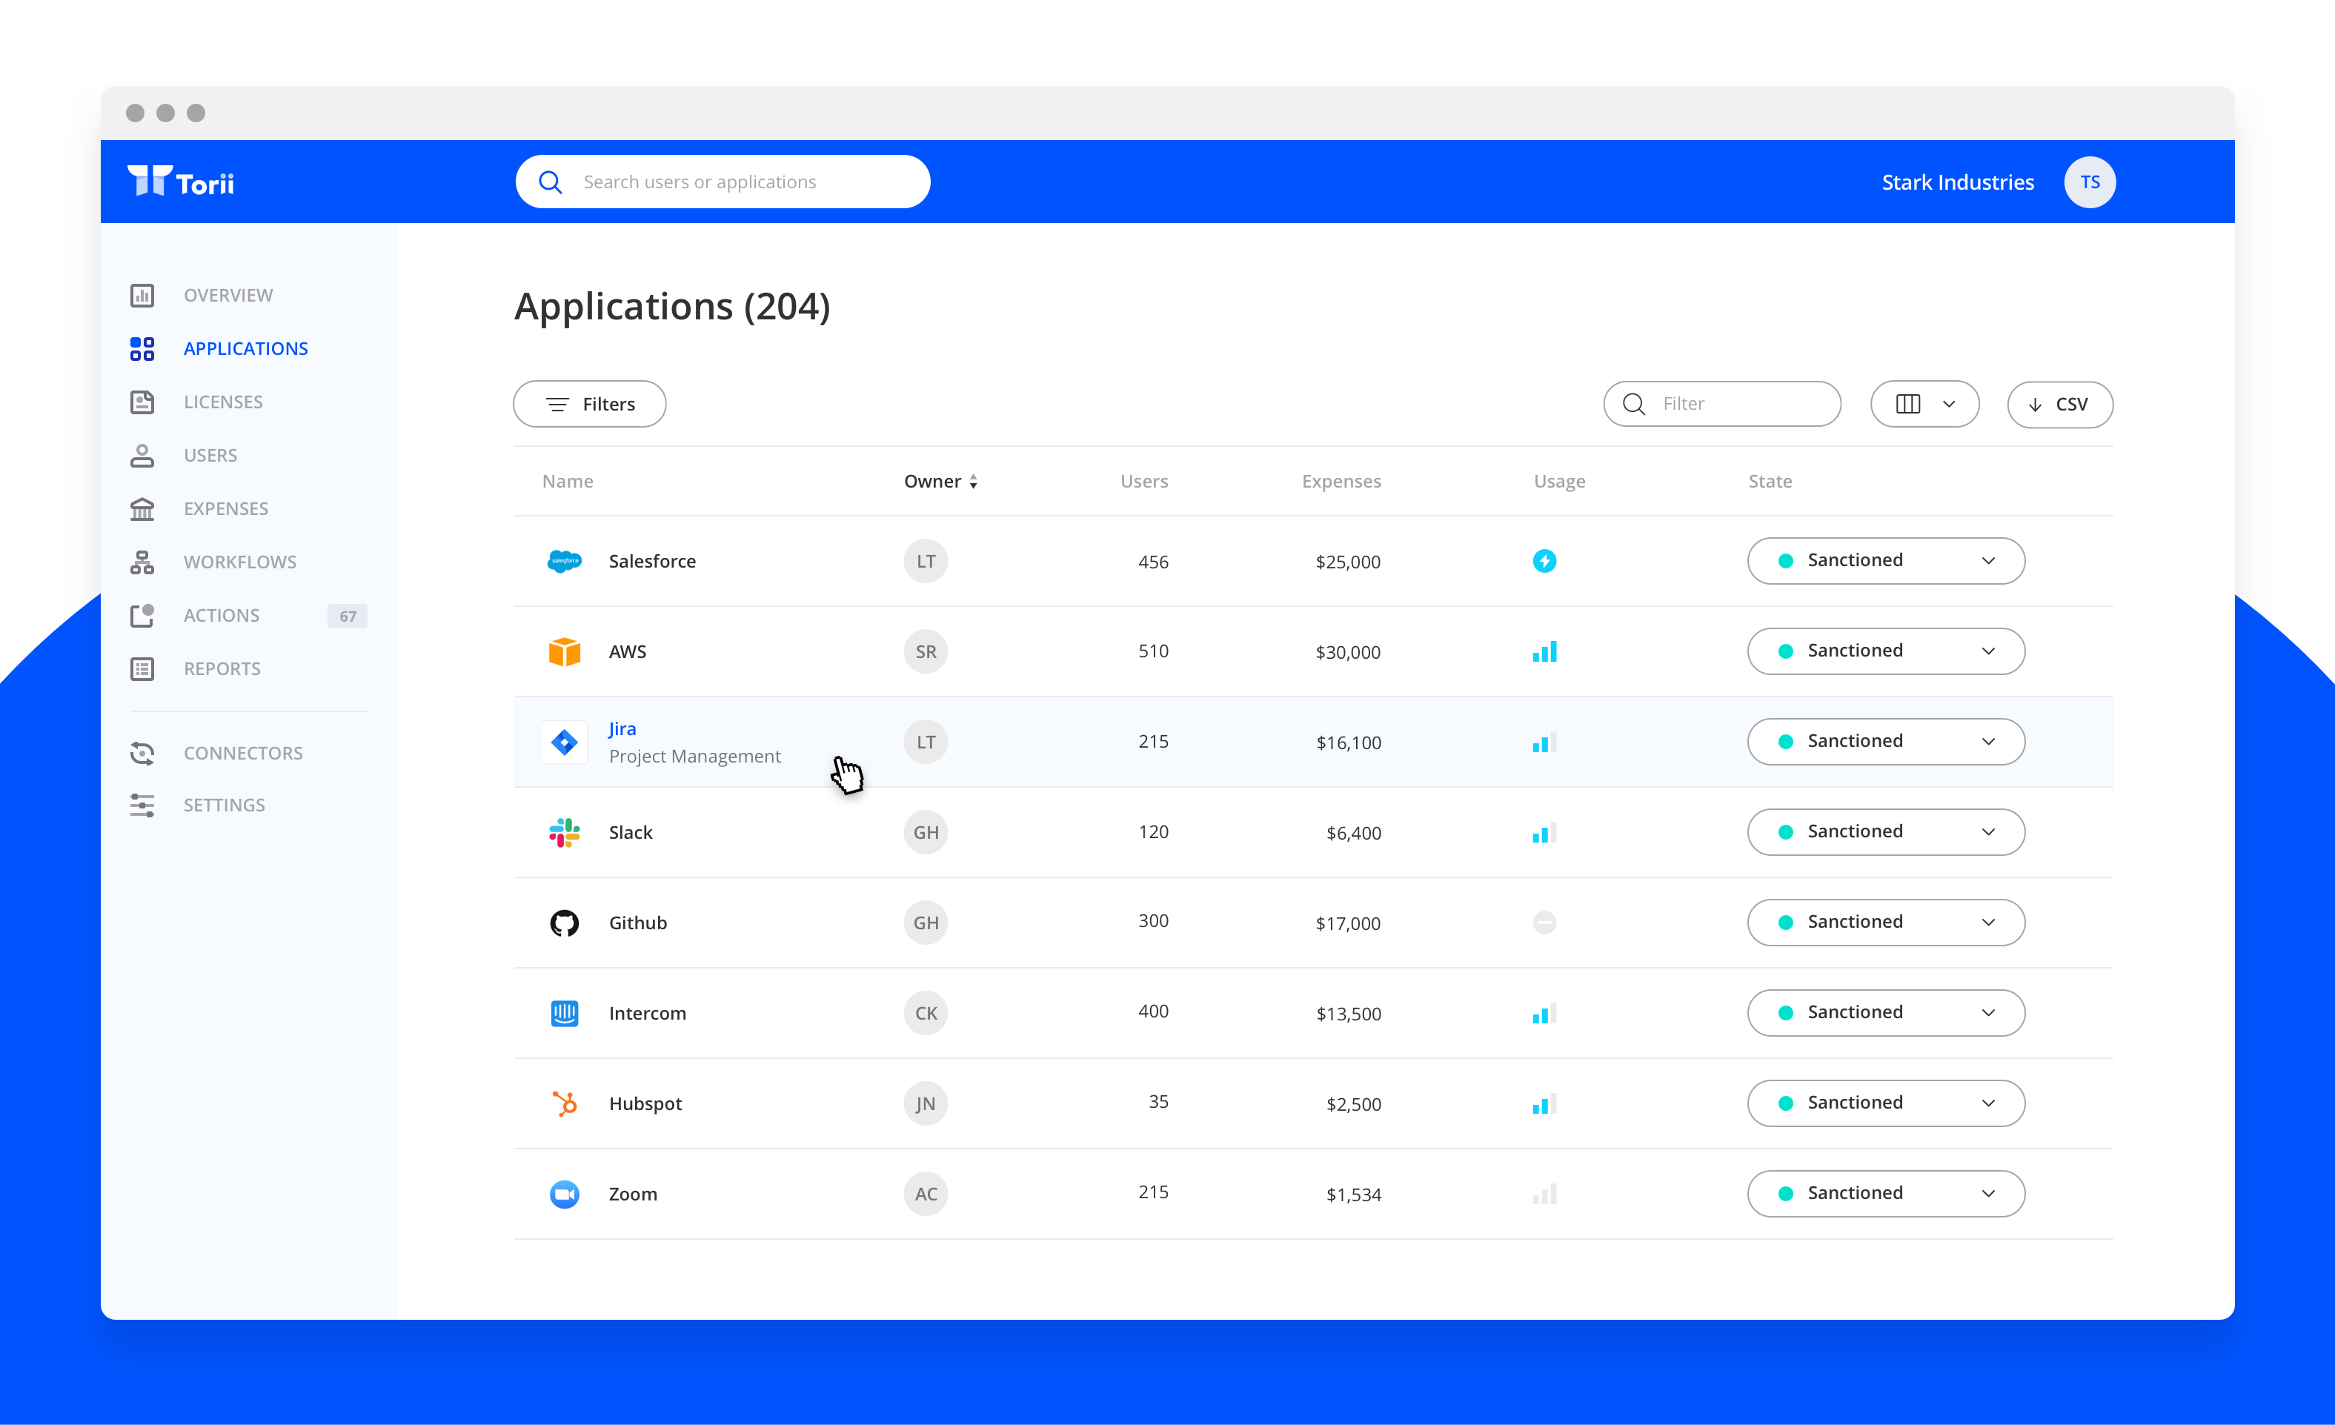
Task: Click the Torii logo in header
Action: coord(181,181)
